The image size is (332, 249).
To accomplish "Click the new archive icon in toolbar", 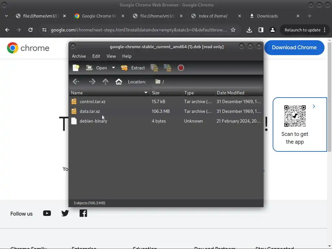I will point(76,68).
